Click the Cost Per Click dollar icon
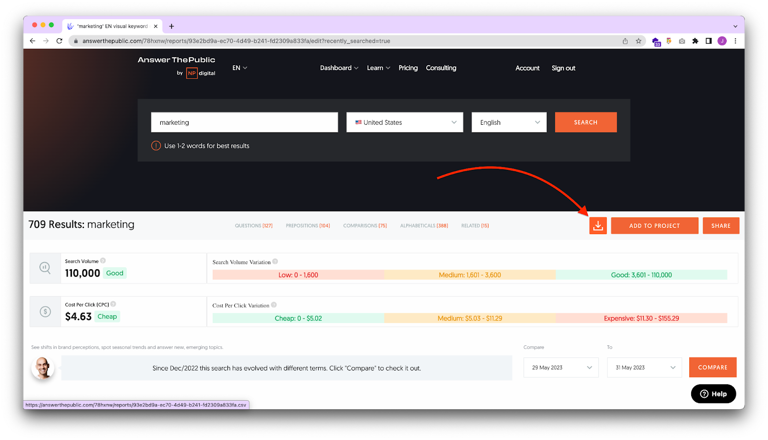This screenshot has width=768, height=440. tap(45, 311)
